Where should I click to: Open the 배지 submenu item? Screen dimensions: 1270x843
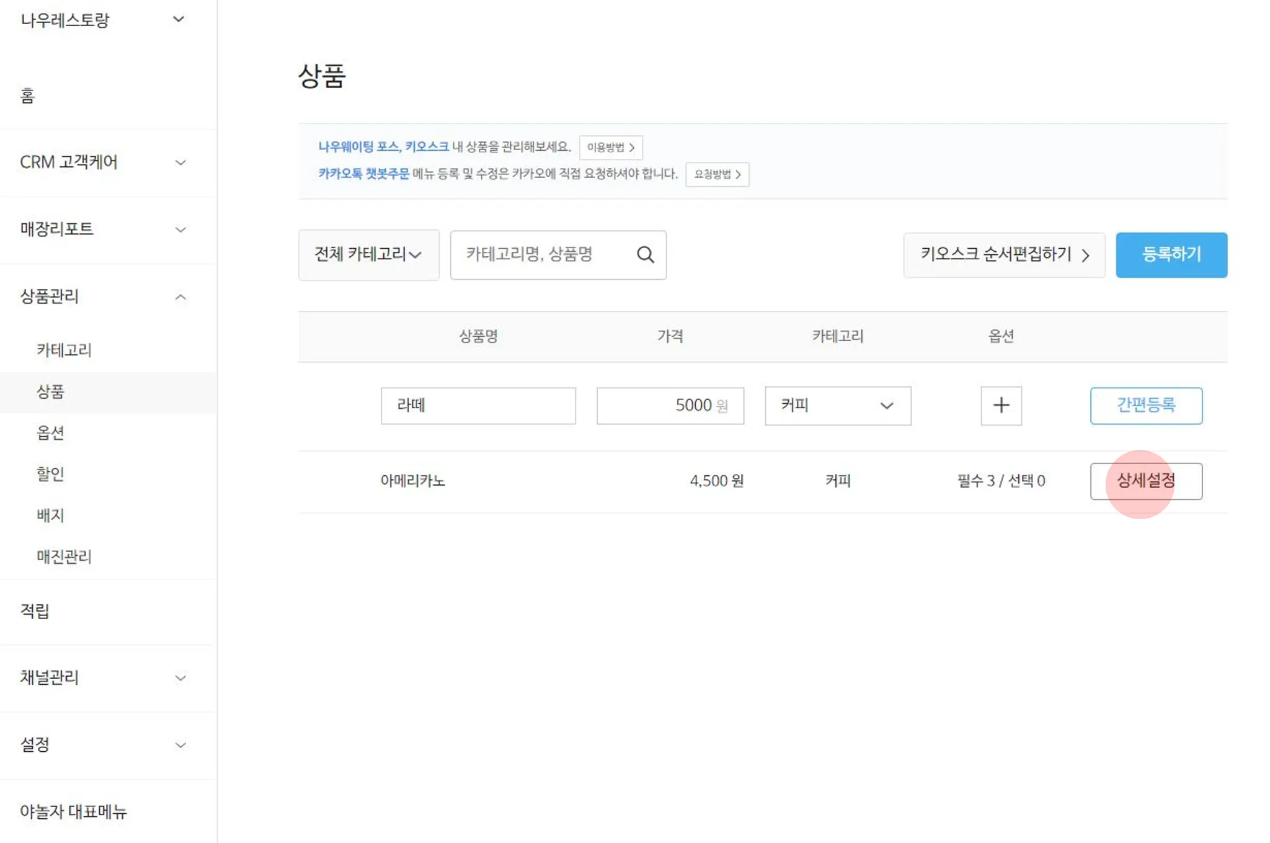pyautogui.click(x=50, y=515)
